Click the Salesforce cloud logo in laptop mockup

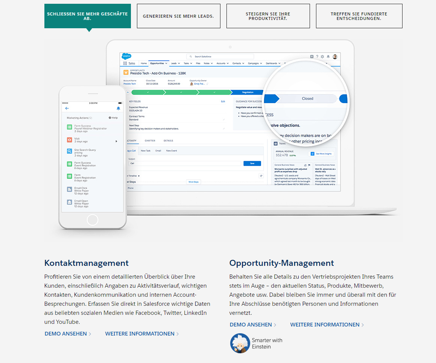pos(126,56)
